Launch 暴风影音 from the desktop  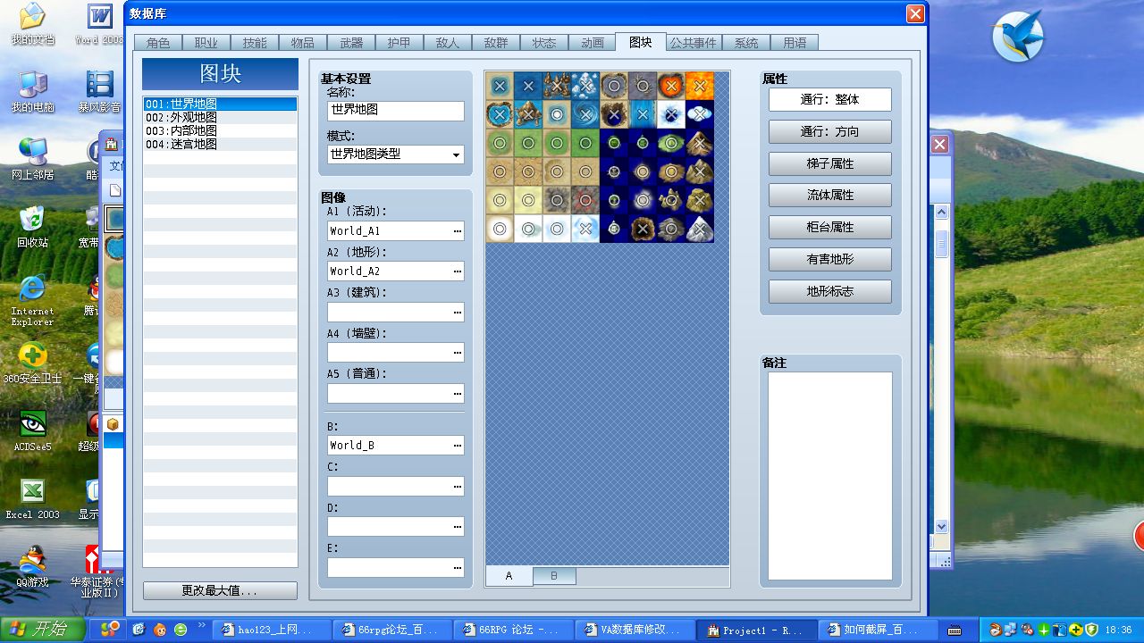pyautogui.click(x=99, y=91)
